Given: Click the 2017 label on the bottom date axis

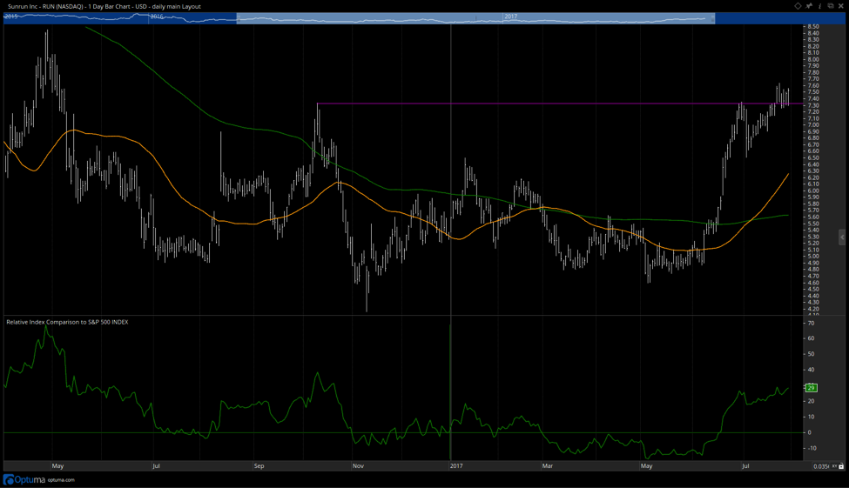Looking at the screenshot, I should point(456,466).
